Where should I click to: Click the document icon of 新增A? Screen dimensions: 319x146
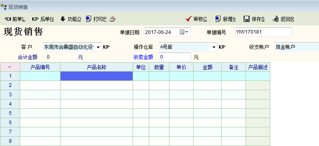(x=218, y=19)
